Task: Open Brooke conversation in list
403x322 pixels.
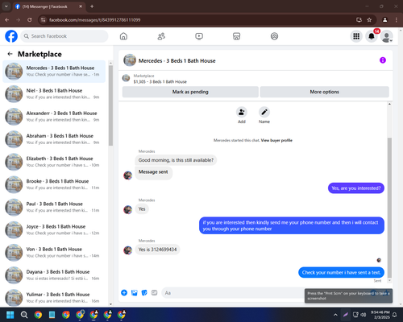Action: point(54,184)
